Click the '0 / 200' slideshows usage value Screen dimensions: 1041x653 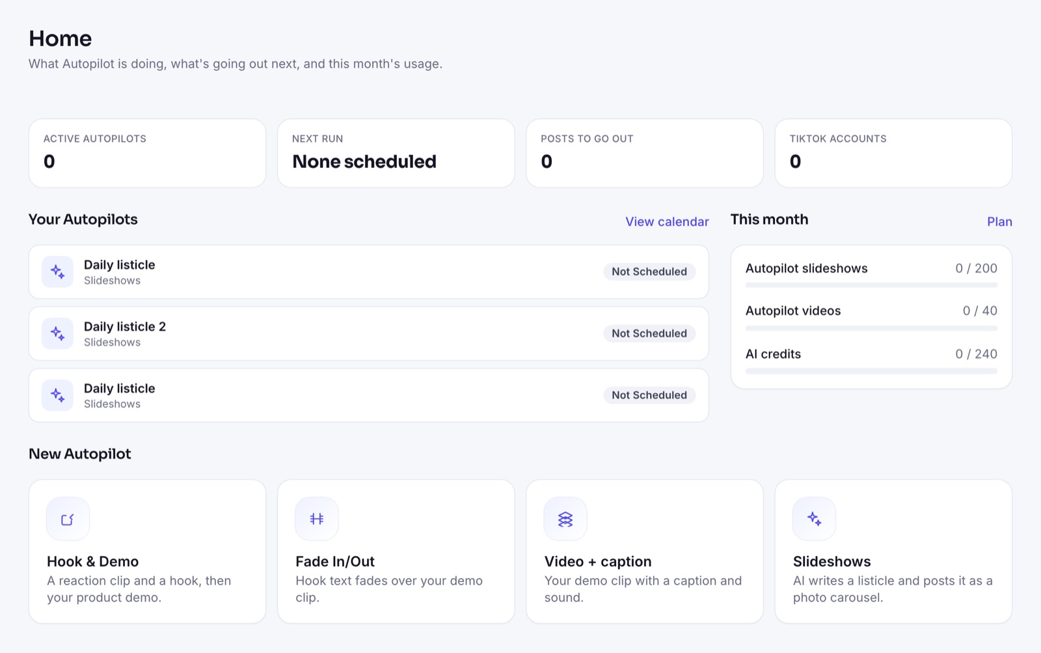click(976, 268)
